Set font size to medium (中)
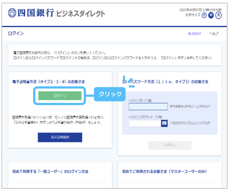 (x=211, y=15)
